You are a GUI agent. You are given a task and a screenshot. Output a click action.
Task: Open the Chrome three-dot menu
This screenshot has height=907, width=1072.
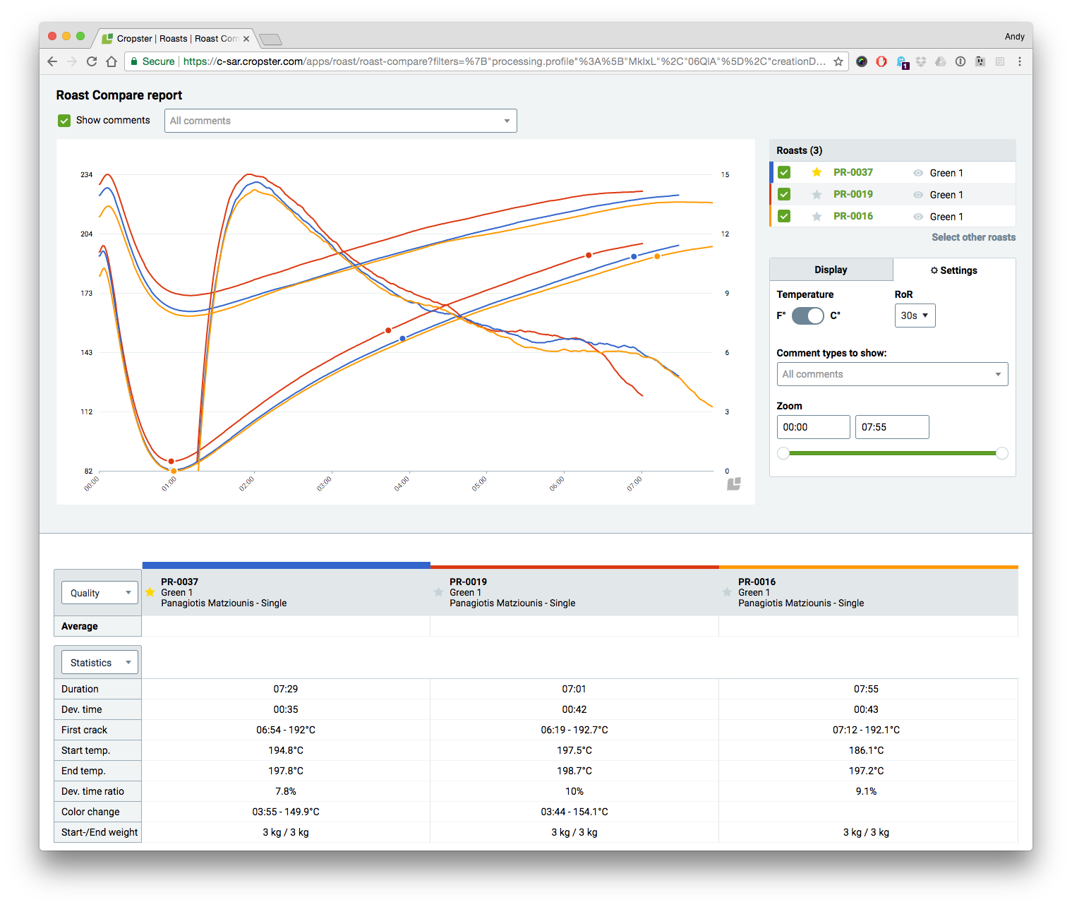pyautogui.click(x=1020, y=61)
